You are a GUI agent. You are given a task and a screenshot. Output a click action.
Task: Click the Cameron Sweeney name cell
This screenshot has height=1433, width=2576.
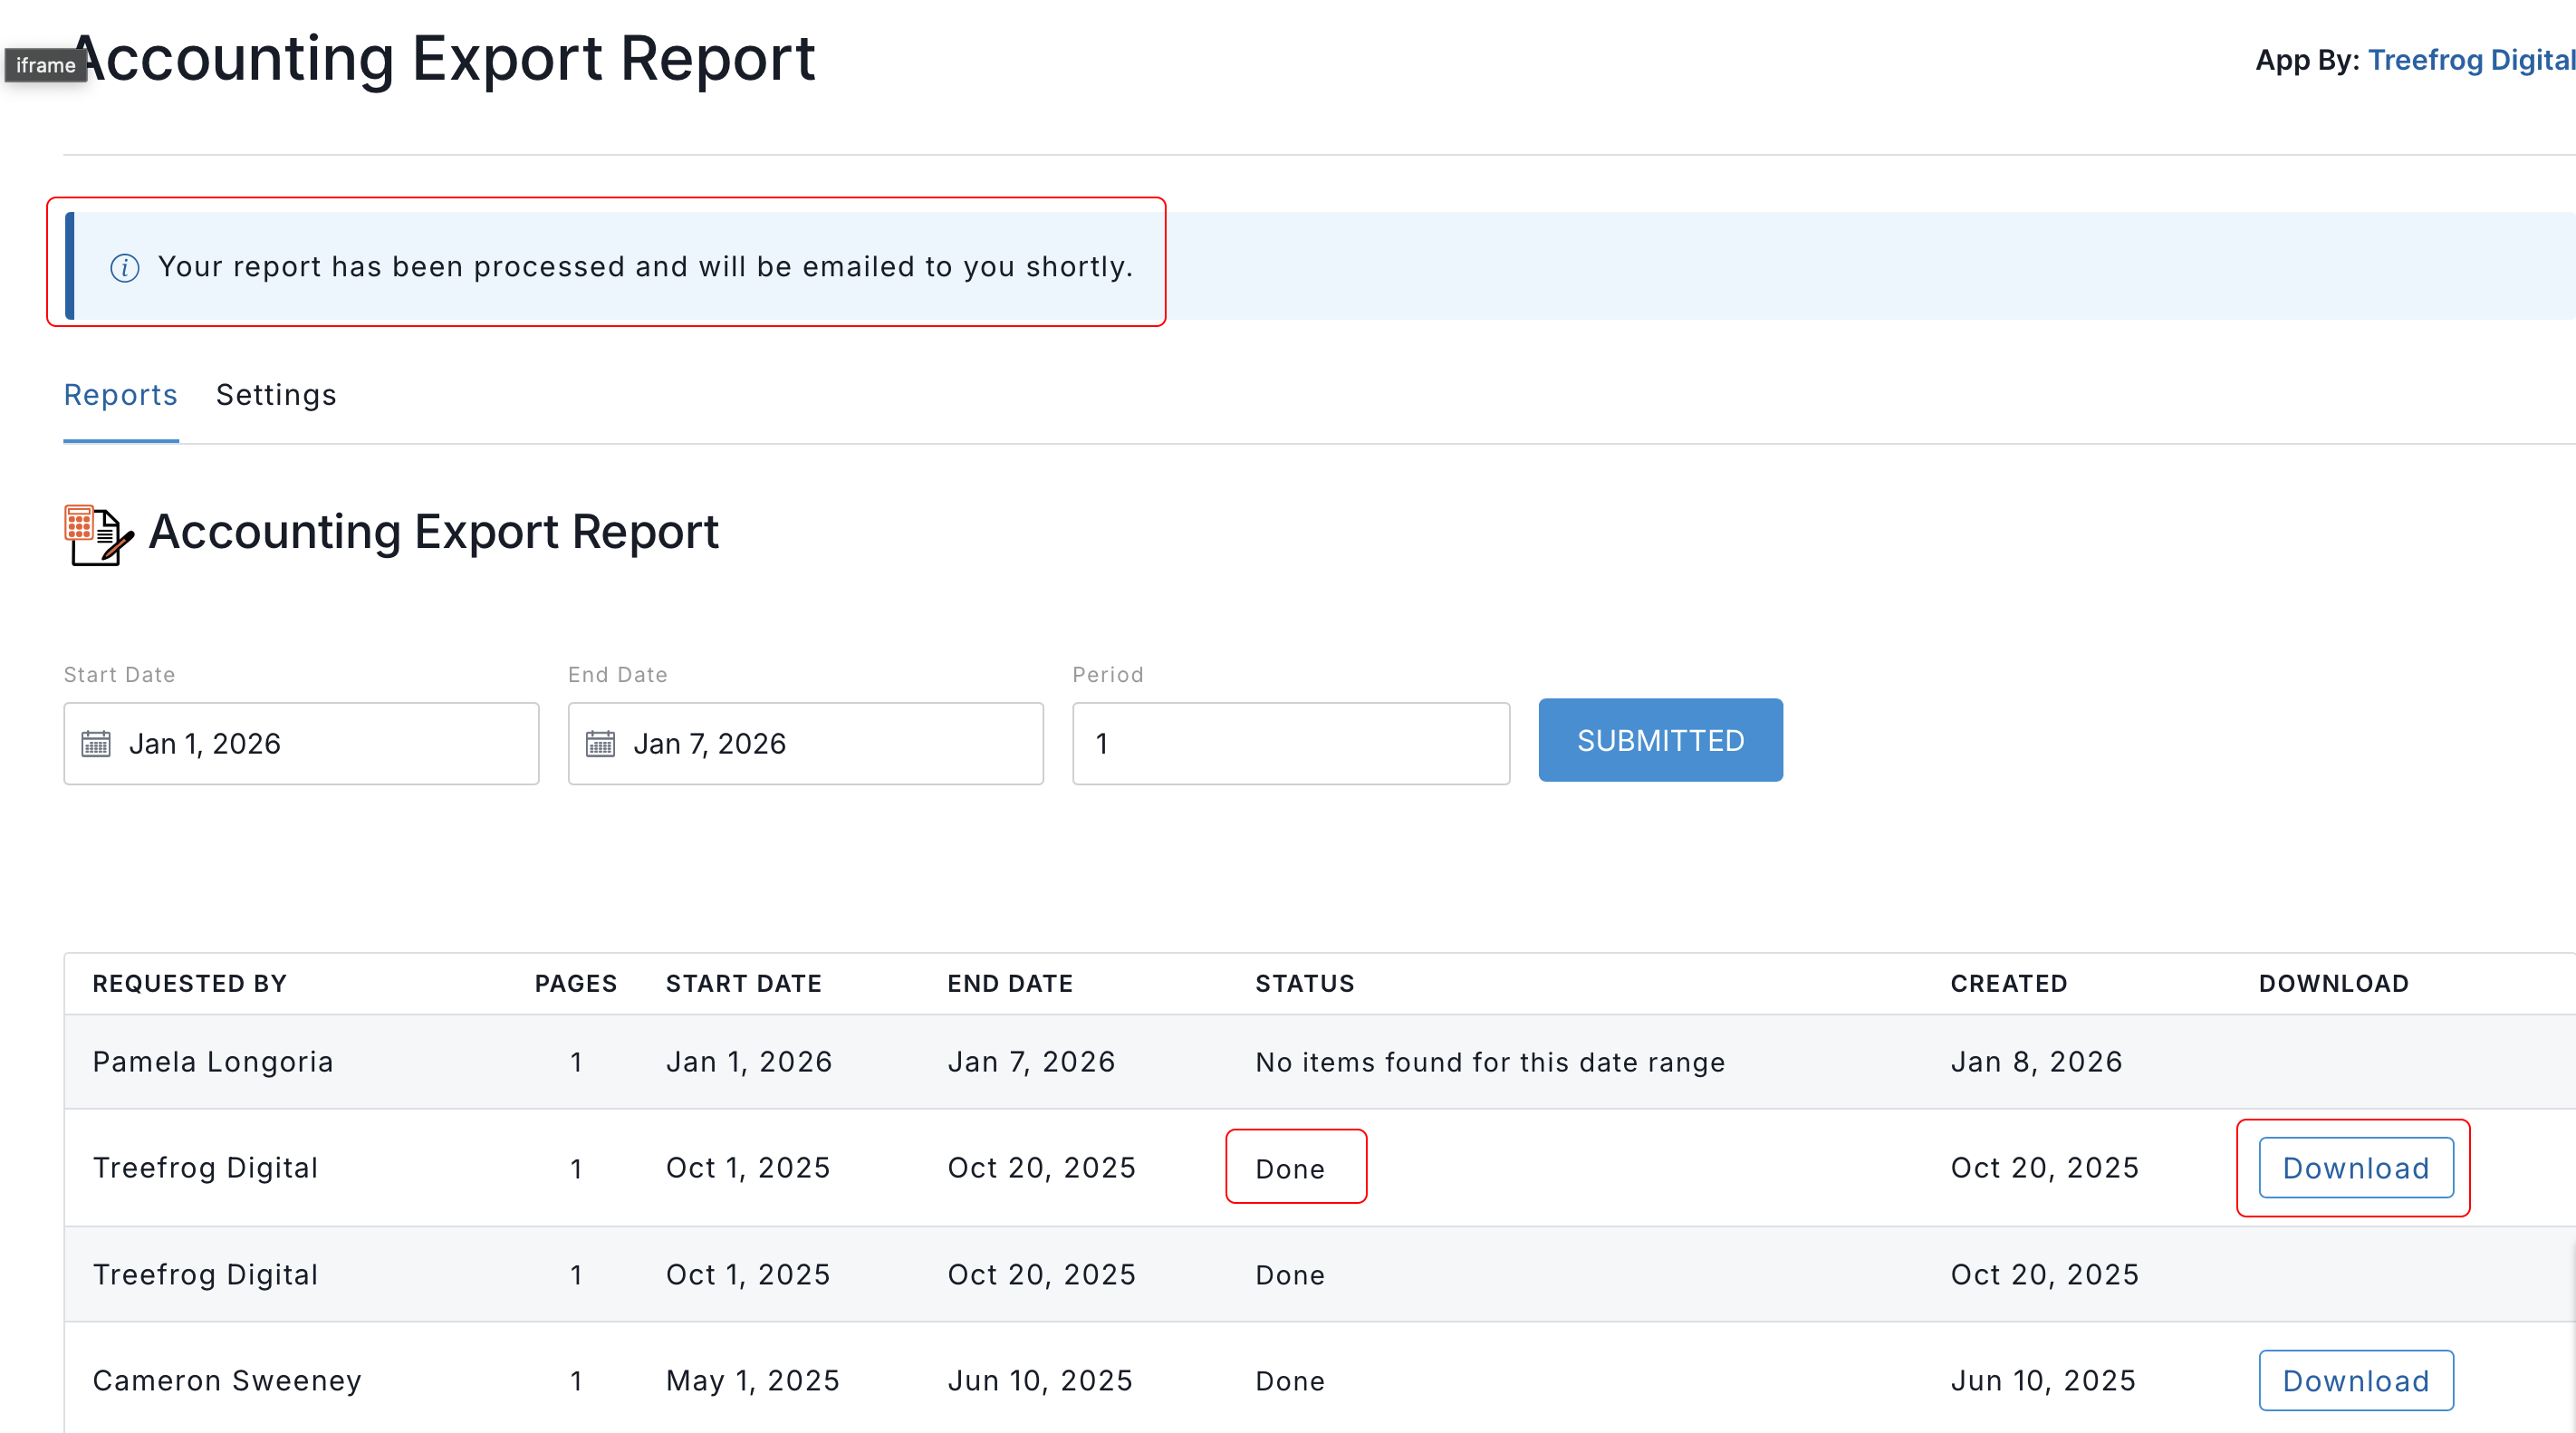227,1381
